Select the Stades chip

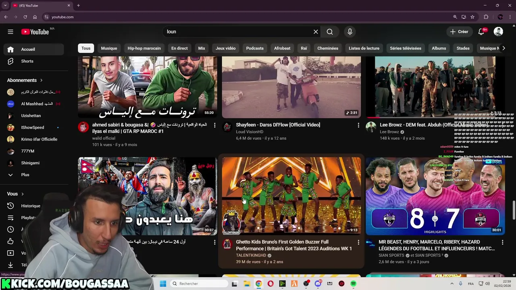point(463,48)
